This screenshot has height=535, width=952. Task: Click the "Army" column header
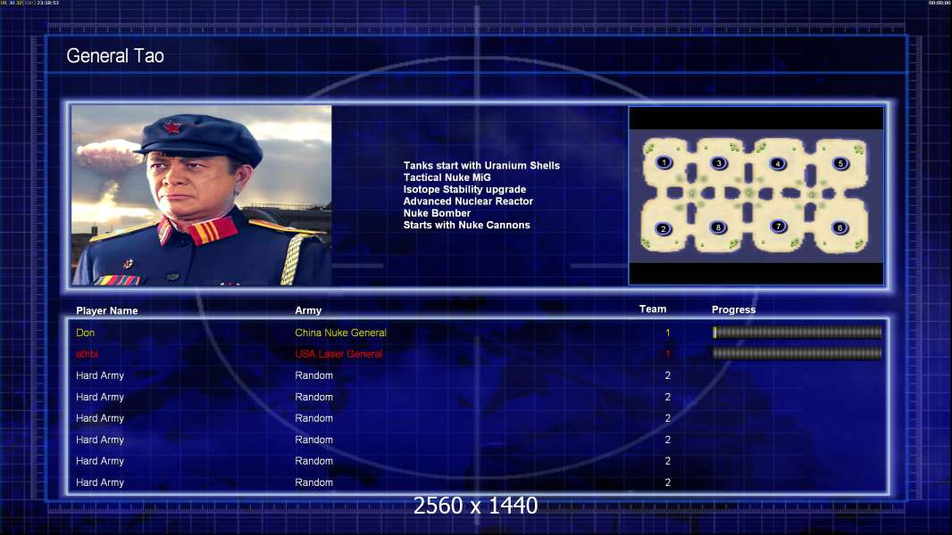308,310
